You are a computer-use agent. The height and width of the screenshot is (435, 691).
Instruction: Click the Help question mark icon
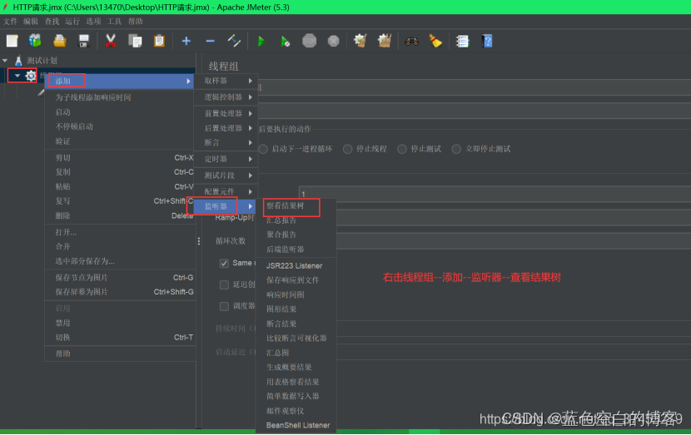click(x=487, y=41)
